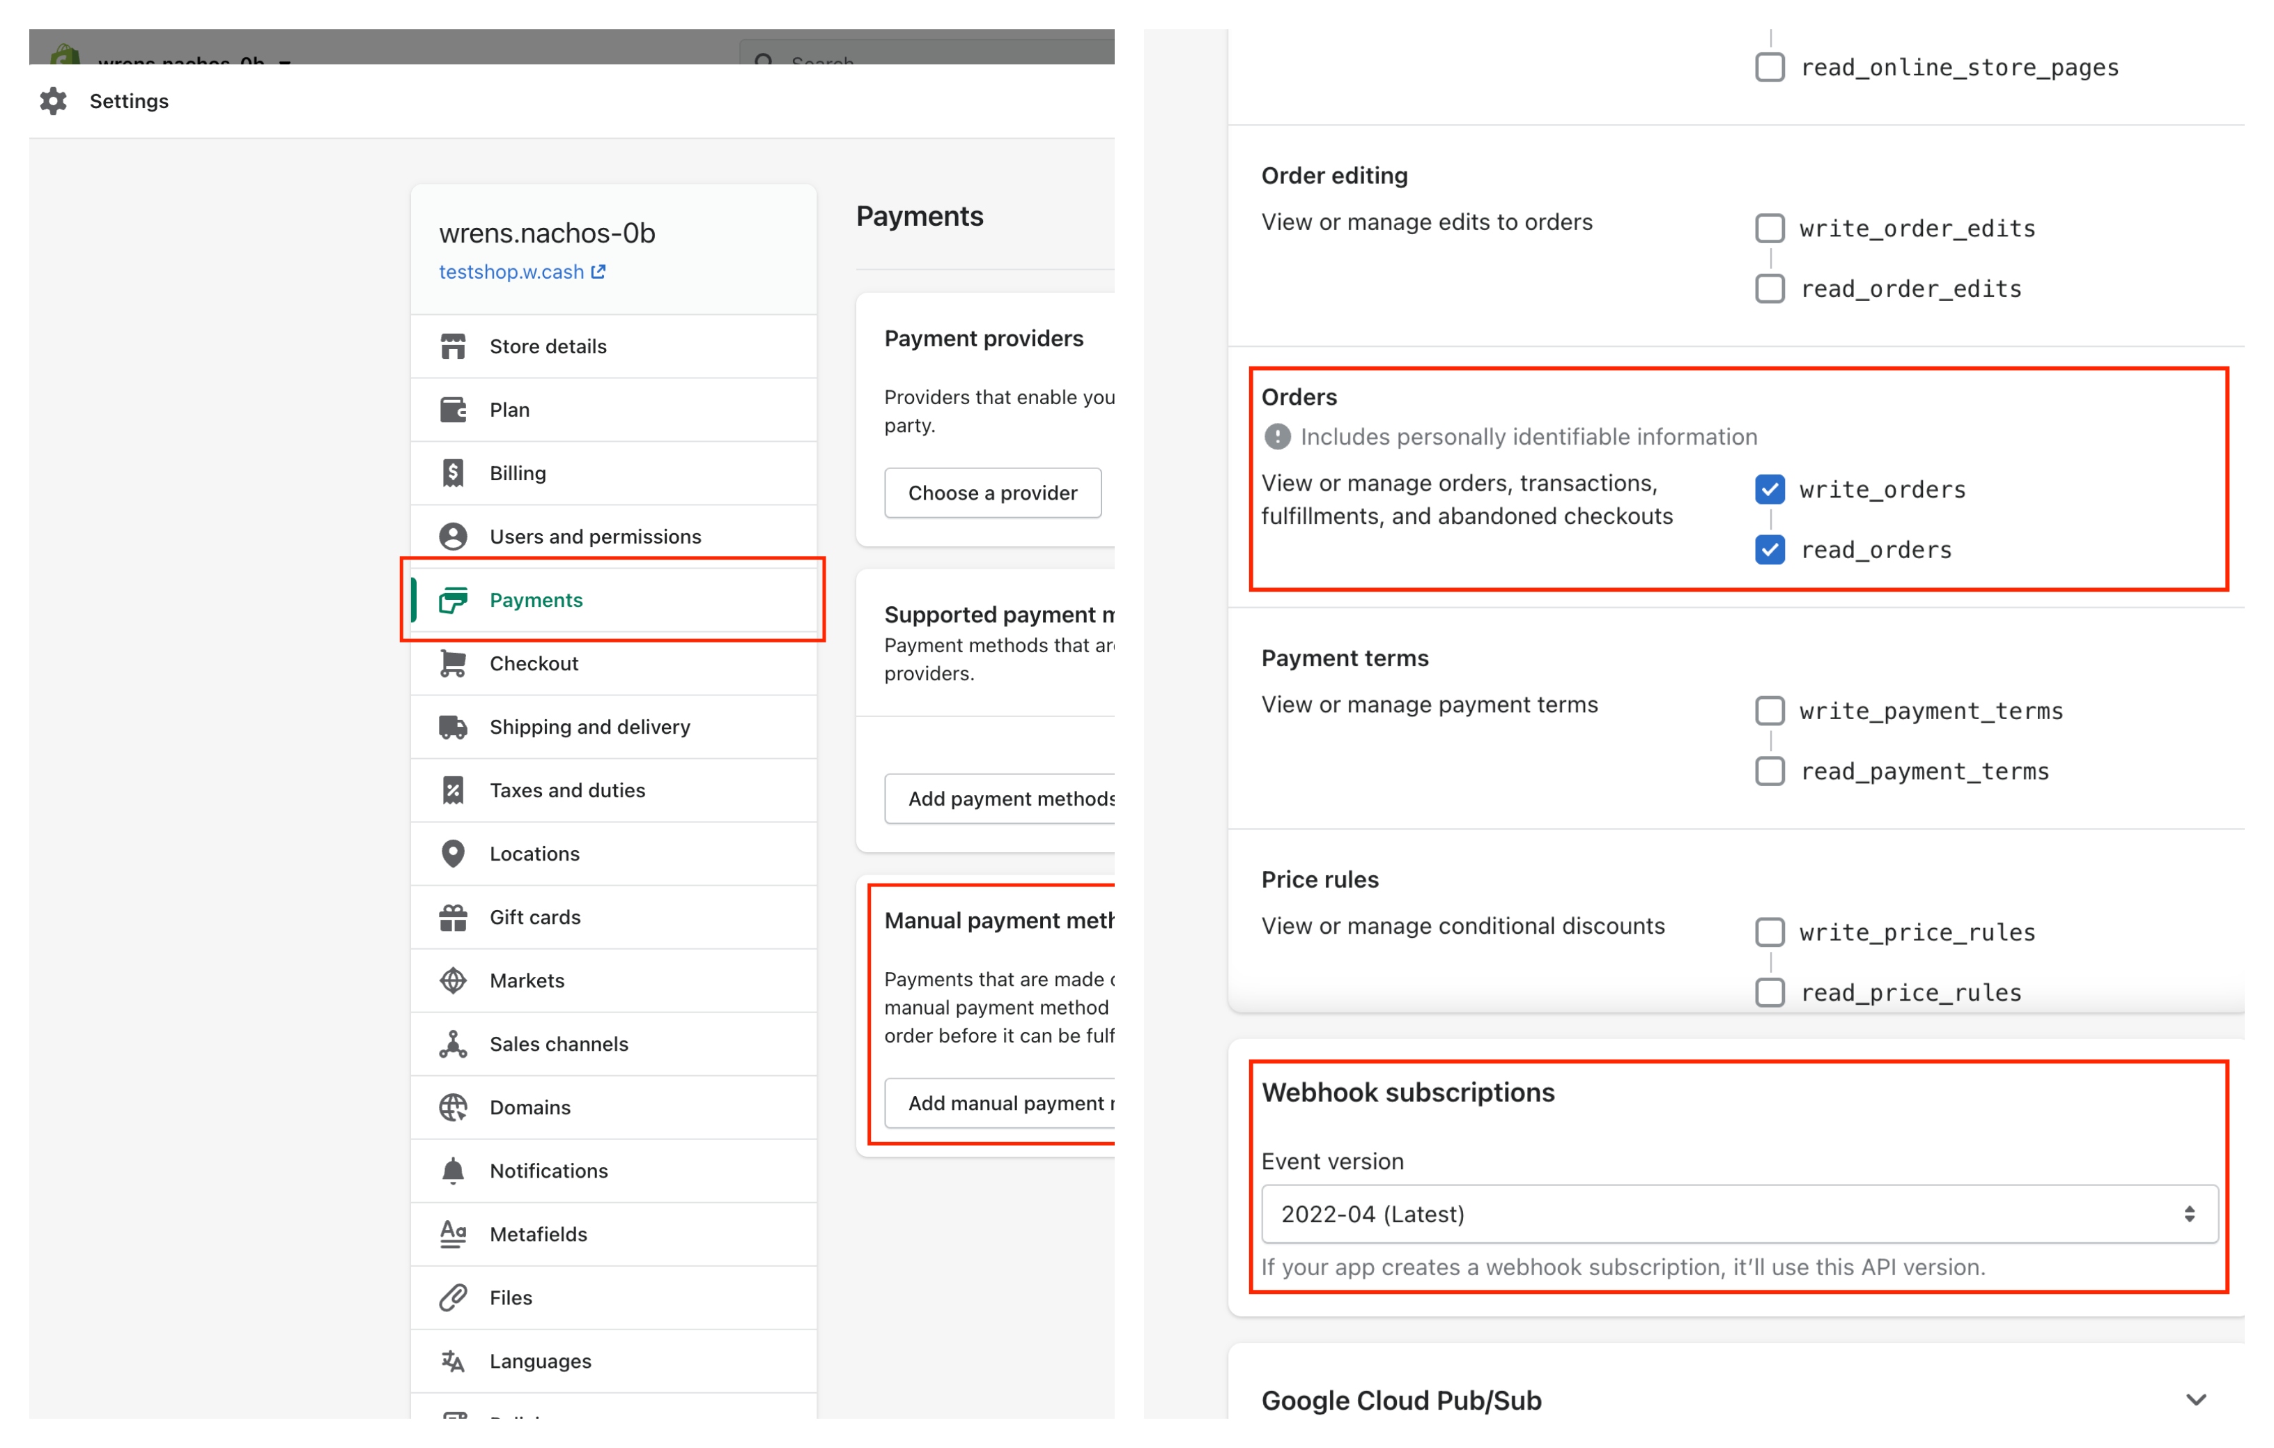Click the Webhook subscriptions heading
The image size is (2274, 1448).
point(1408,1092)
